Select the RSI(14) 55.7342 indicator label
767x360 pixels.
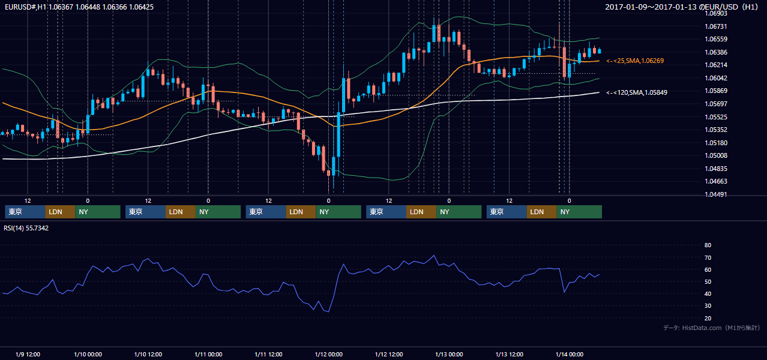26,228
